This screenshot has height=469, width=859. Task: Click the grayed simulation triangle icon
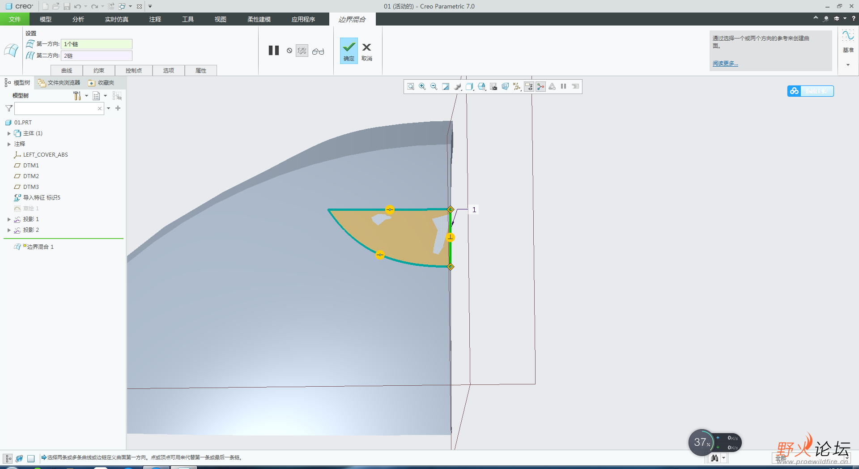[x=552, y=87]
